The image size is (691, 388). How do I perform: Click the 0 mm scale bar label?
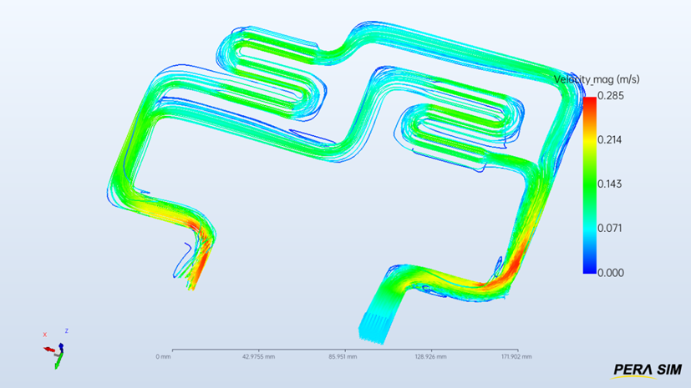click(x=163, y=356)
